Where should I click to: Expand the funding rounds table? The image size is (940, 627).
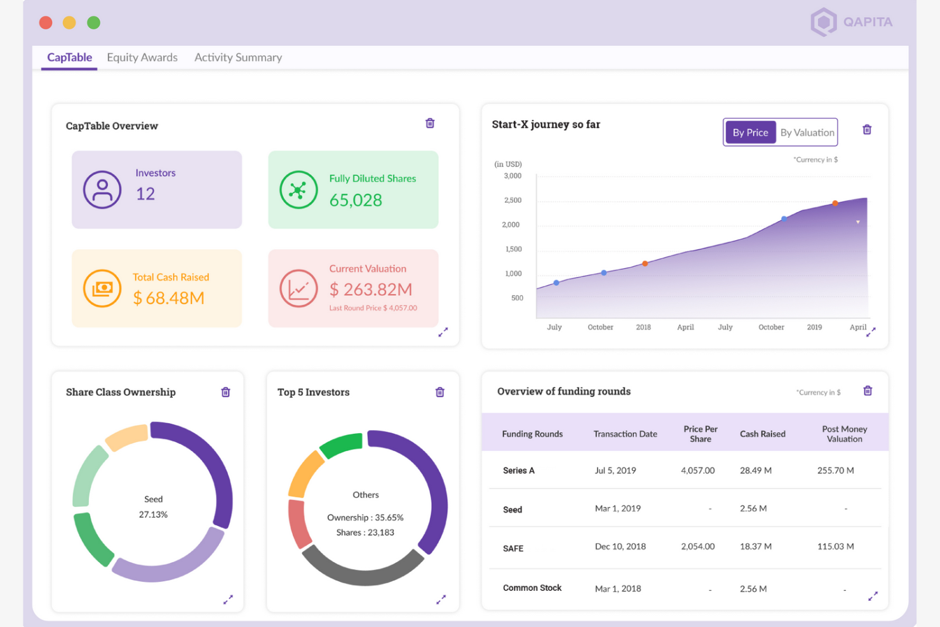pyautogui.click(x=873, y=596)
